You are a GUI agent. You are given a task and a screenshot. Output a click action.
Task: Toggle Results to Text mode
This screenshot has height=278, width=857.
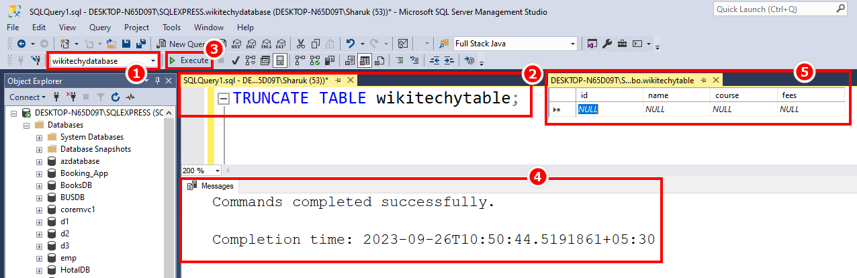[350, 60]
